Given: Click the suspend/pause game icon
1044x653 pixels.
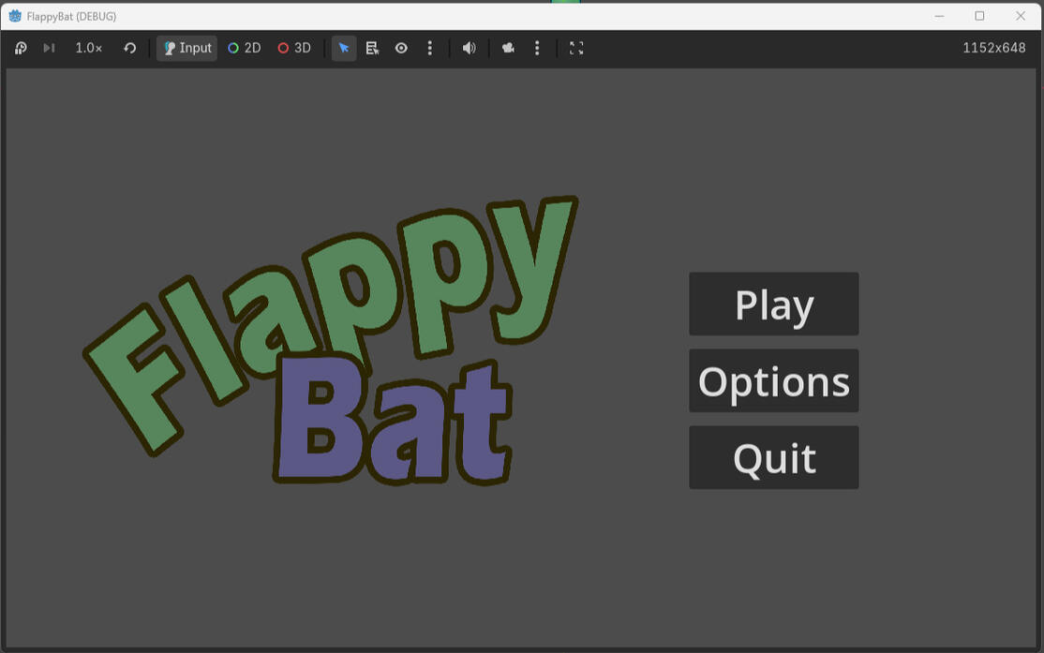Looking at the screenshot, I should 21,48.
